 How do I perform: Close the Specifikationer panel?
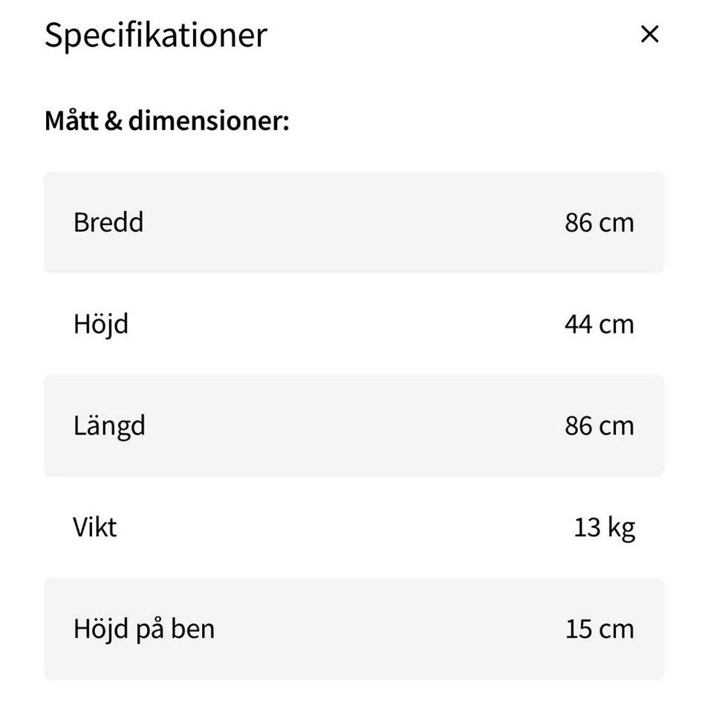pyautogui.click(x=649, y=34)
